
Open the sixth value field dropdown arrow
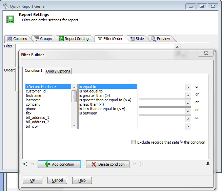(x=188, y=127)
